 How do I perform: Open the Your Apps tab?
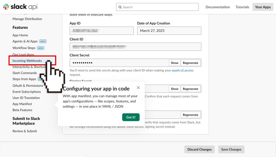pos(263,7)
